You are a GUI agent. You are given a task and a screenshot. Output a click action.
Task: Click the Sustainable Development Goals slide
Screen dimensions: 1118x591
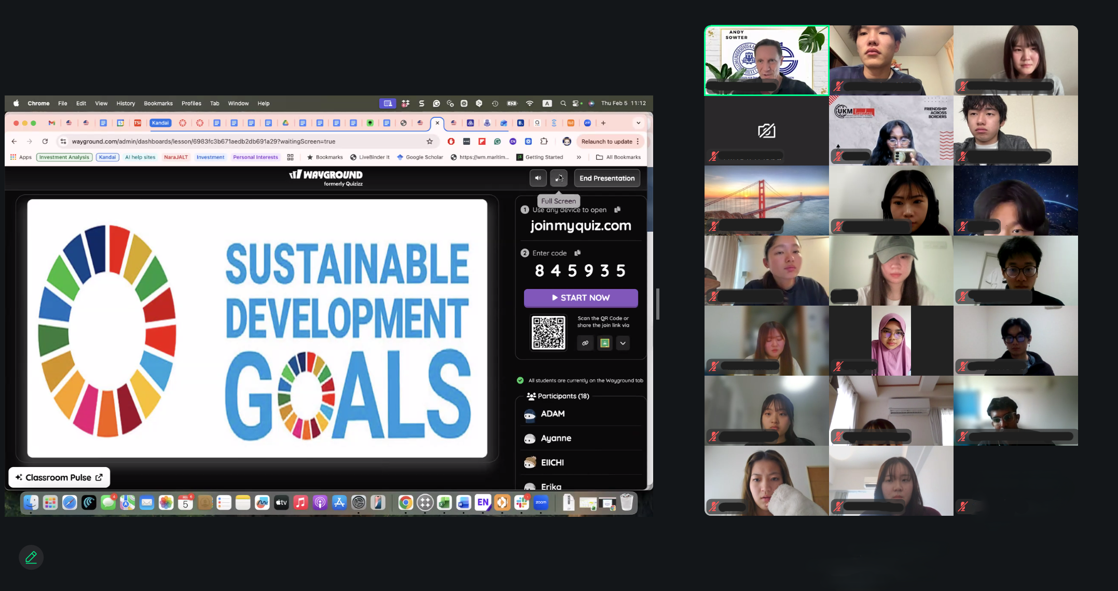click(x=257, y=328)
